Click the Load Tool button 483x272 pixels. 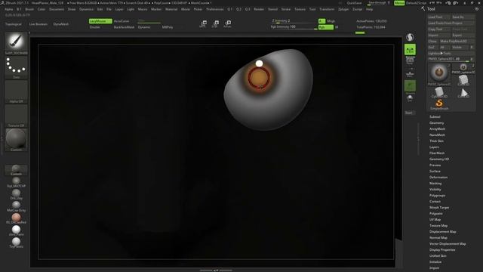[439, 17]
